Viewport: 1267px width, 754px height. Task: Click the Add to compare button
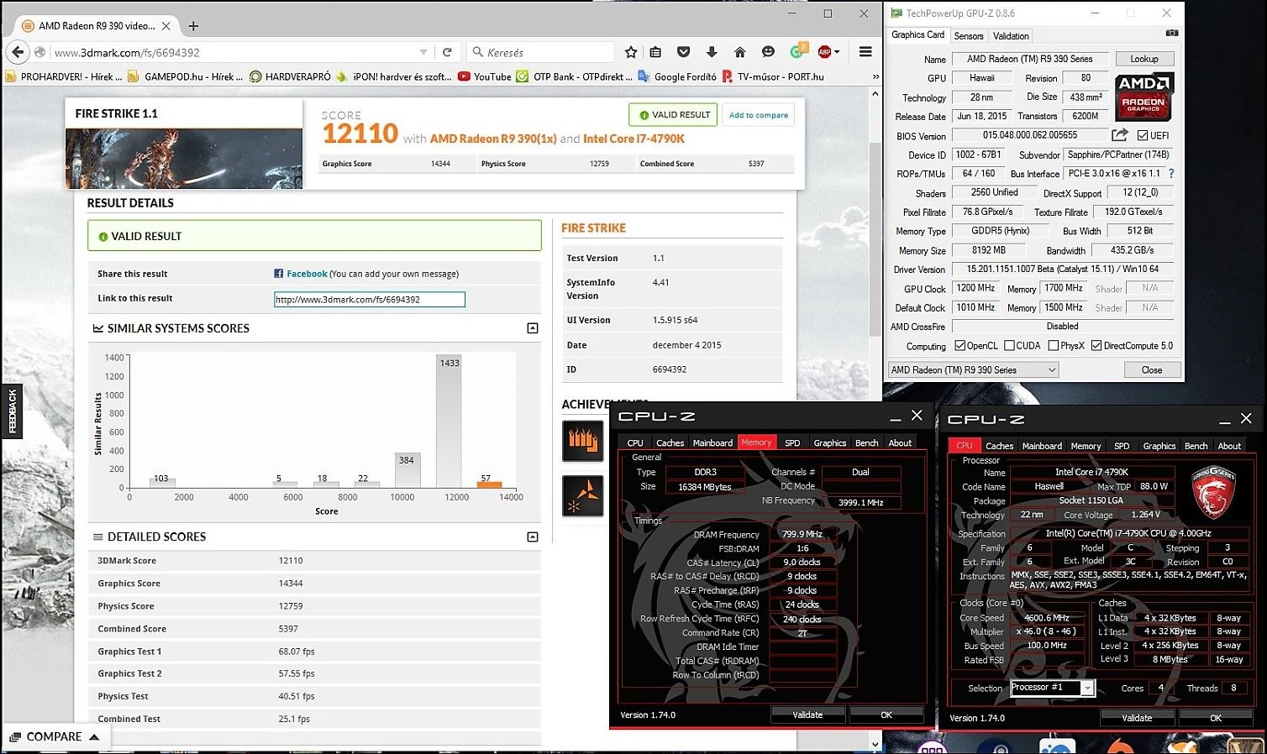click(759, 115)
